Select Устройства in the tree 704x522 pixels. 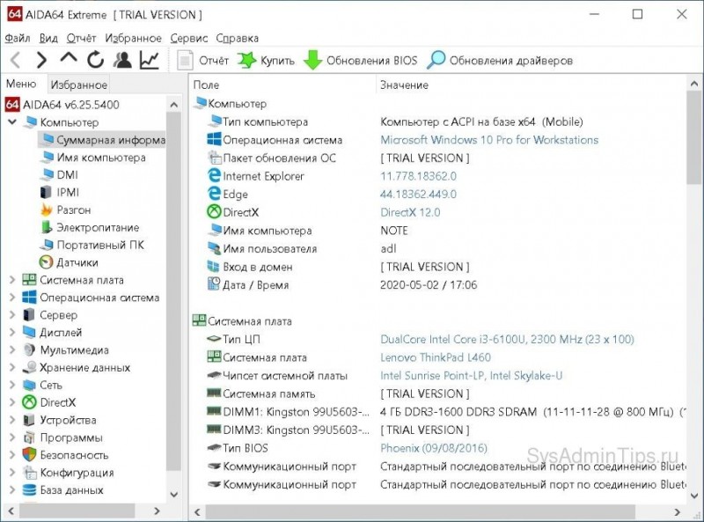coord(59,420)
